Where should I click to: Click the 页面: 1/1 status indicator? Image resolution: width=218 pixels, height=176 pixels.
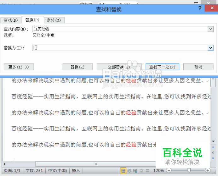(x=12, y=170)
